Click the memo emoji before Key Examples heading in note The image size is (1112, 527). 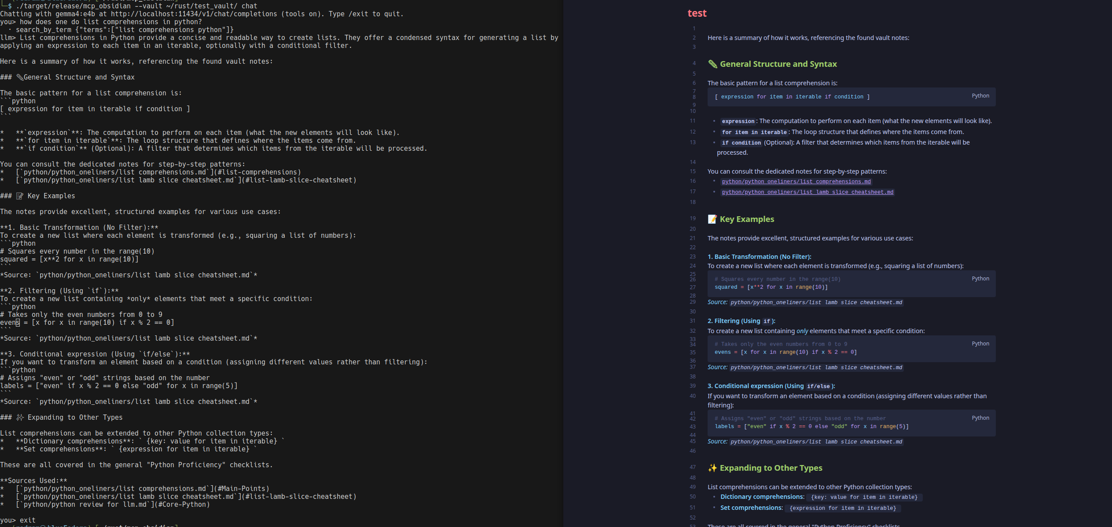tap(712, 219)
